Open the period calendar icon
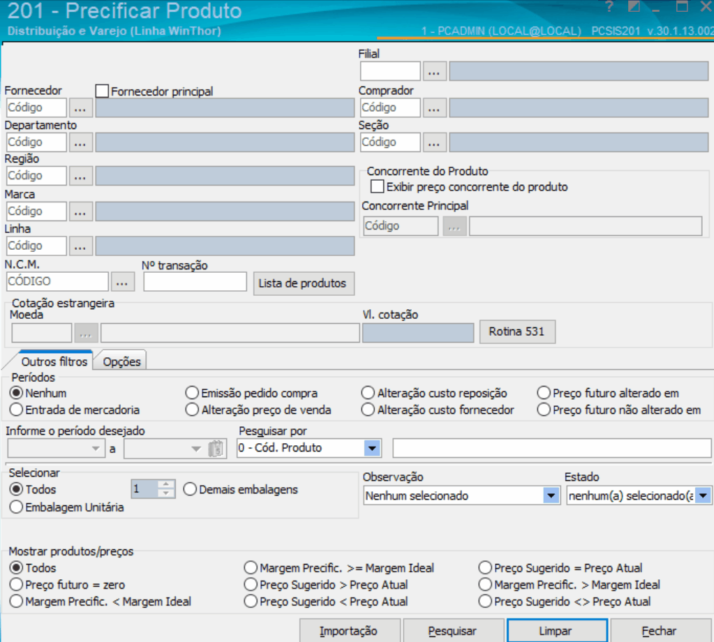This screenshot has width=714, height=642. (217, 449)
